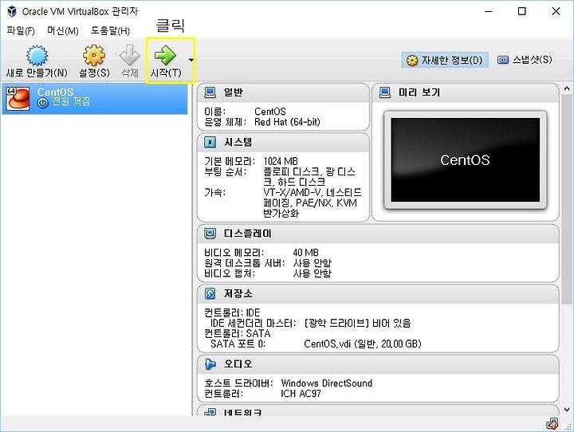The image size is (574, 432).
Task: Click the Storage (저장소) disk icon
Action: [210, 293]
